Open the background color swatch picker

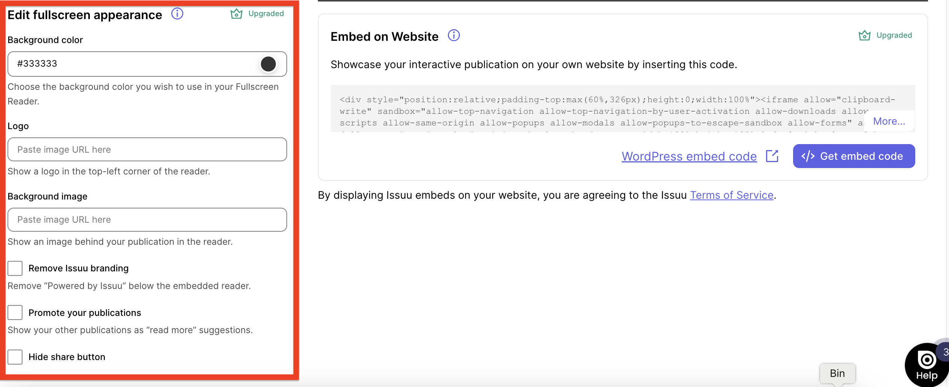[268, 64]
